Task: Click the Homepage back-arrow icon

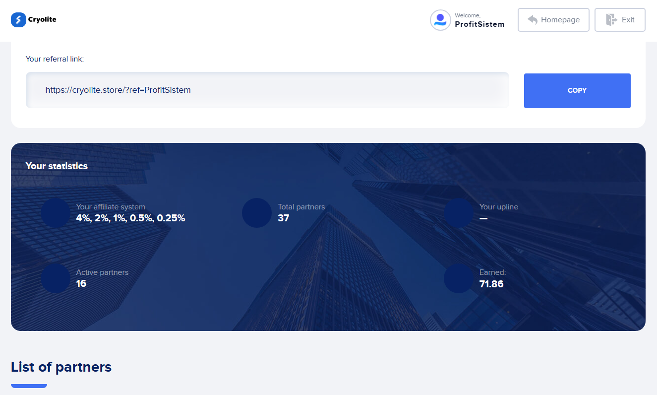Action: [533, 20]
